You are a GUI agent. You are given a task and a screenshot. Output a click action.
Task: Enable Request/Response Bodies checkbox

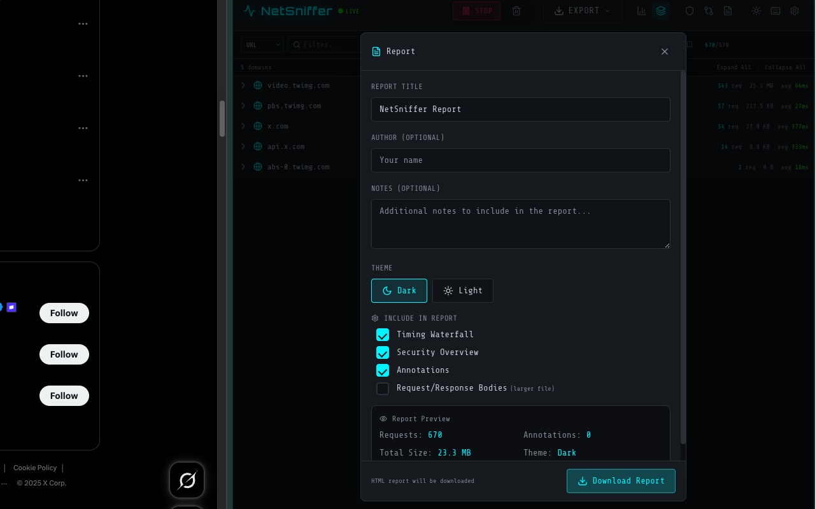coord(383,388)
